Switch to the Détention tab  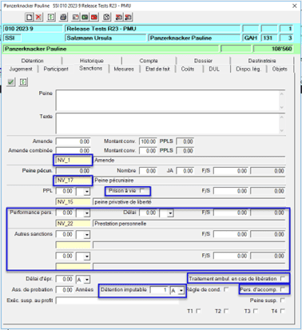tap(32, 61)
